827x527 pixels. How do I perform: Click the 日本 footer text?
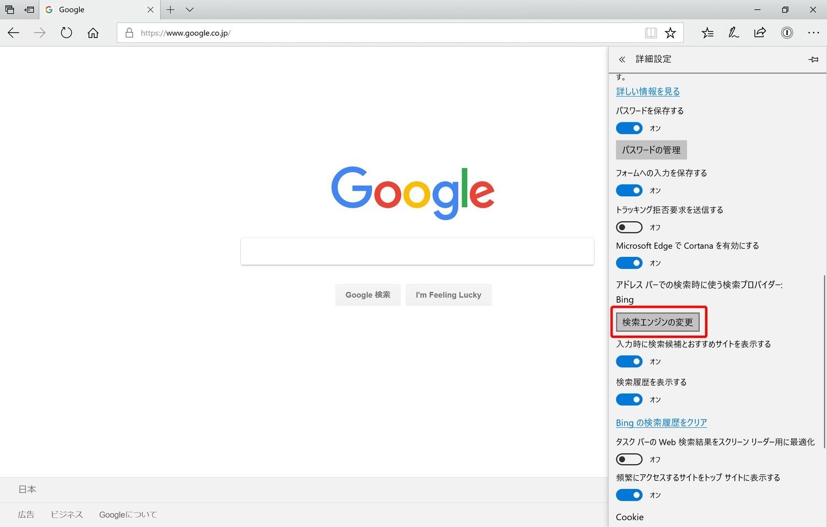point(28,490)
